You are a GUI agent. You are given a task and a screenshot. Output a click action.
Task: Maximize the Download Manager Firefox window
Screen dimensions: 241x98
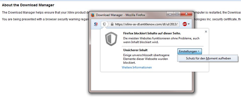177,14
